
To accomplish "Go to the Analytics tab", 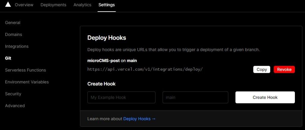I will [x=82, y=5].
